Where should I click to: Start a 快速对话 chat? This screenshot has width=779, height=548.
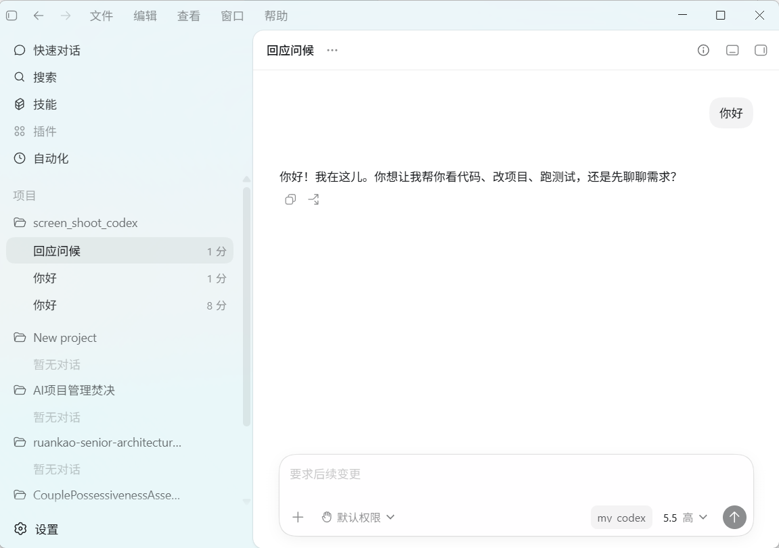coord(120,50)
